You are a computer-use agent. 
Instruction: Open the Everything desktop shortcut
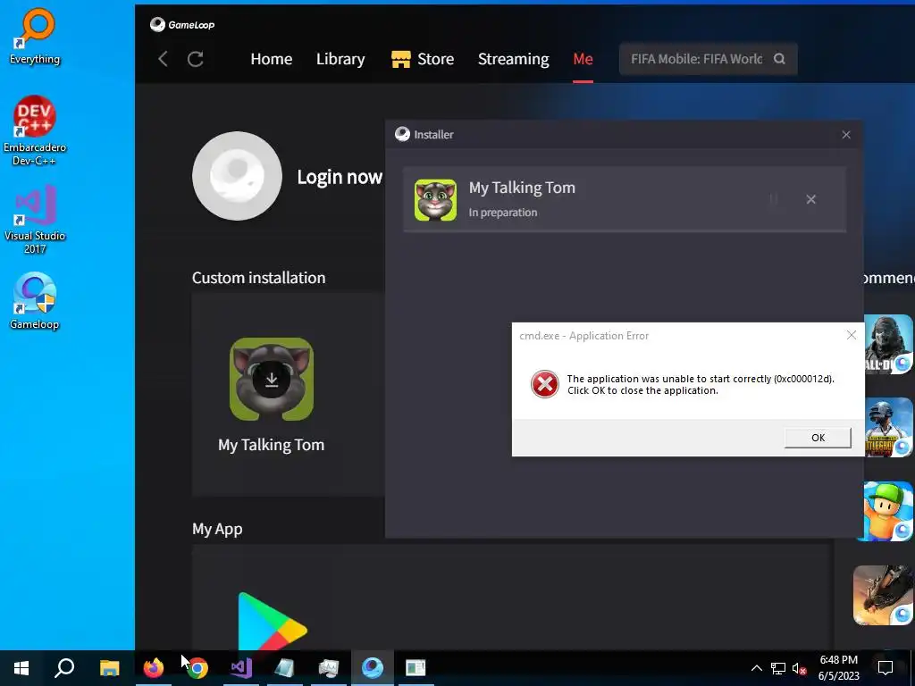pos(35,36)
